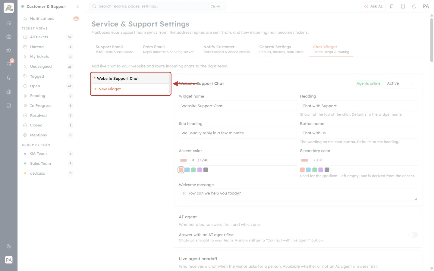Edit the Heading field

[x=359, y=106]
